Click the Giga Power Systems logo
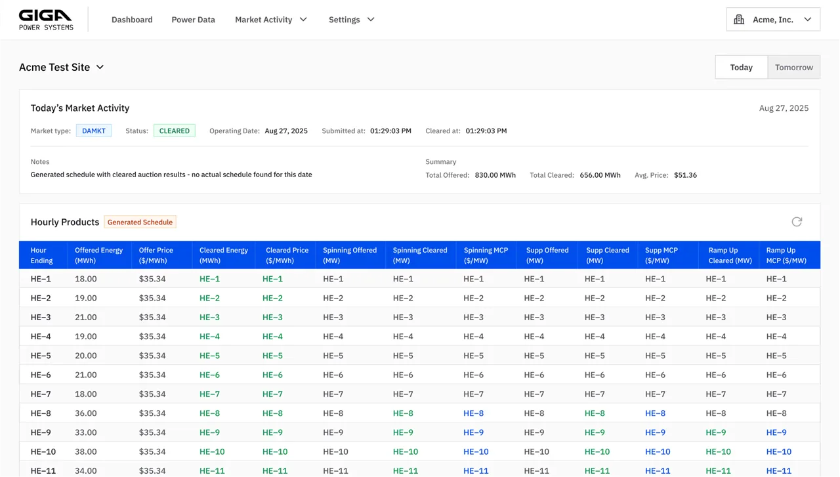The image size is (840, 477). (x=46, y=20)
